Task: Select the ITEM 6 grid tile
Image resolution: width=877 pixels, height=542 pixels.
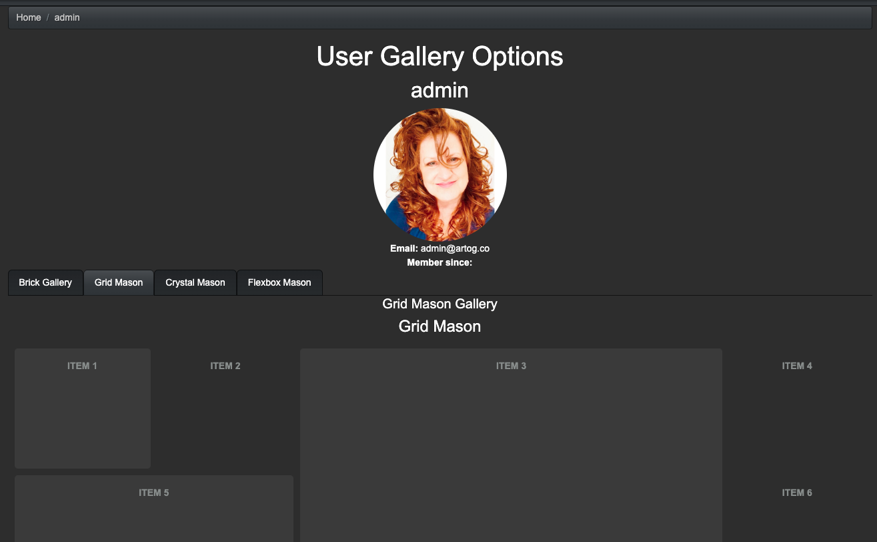Action: pyautogui.click(x=797, y=509)
